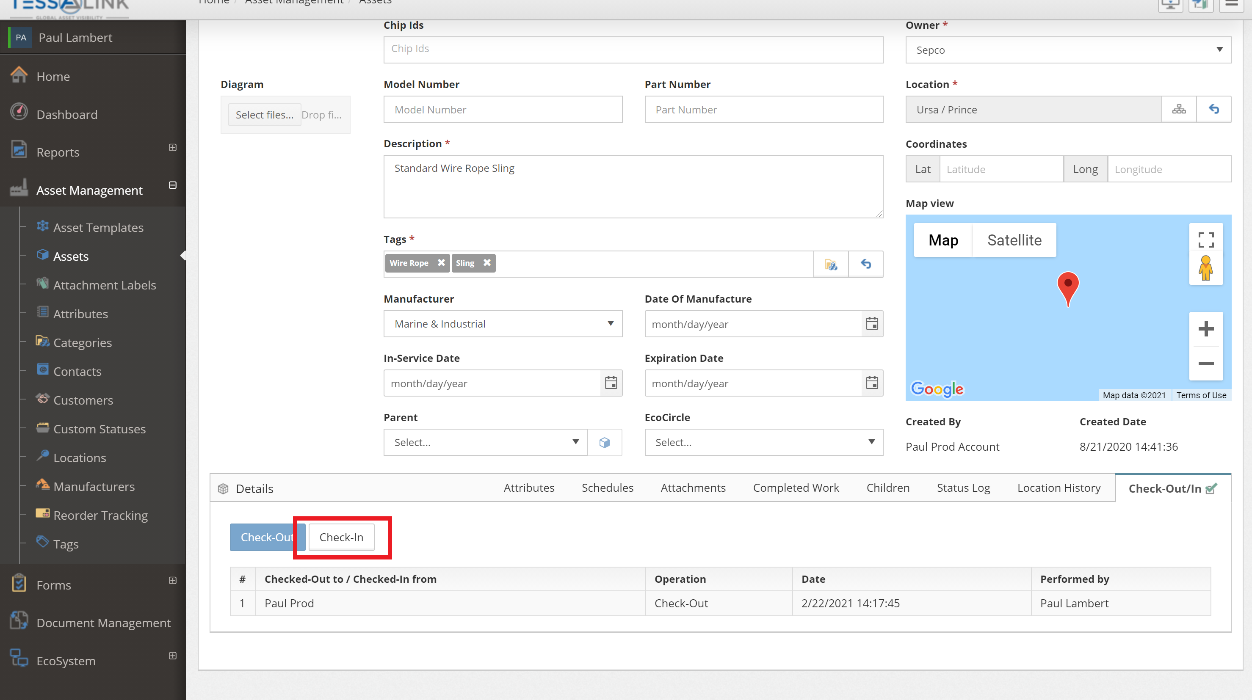Image resolution: width=1252 pixels, height=700 pixels.
Task: Open the Children tab
Action: click(888, 488)
